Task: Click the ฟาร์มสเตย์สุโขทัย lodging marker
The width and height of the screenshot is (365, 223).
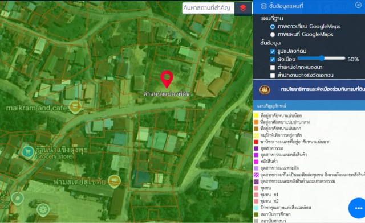Action: [115, 181]
